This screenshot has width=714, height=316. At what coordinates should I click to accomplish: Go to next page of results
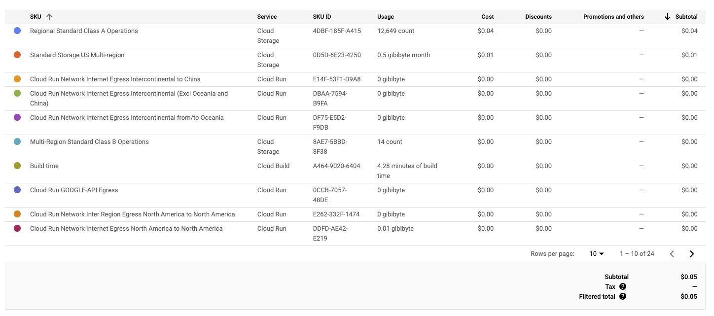coord(692,254)
